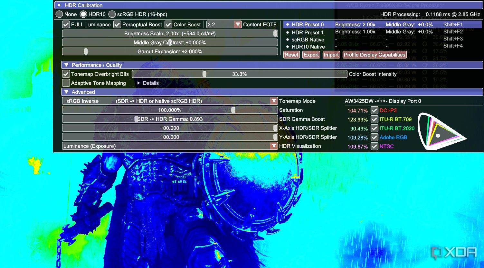Open HDR Visualization Luminance (Exposure) dropdown
Screen dimensions: 484x268
(170, 146)
